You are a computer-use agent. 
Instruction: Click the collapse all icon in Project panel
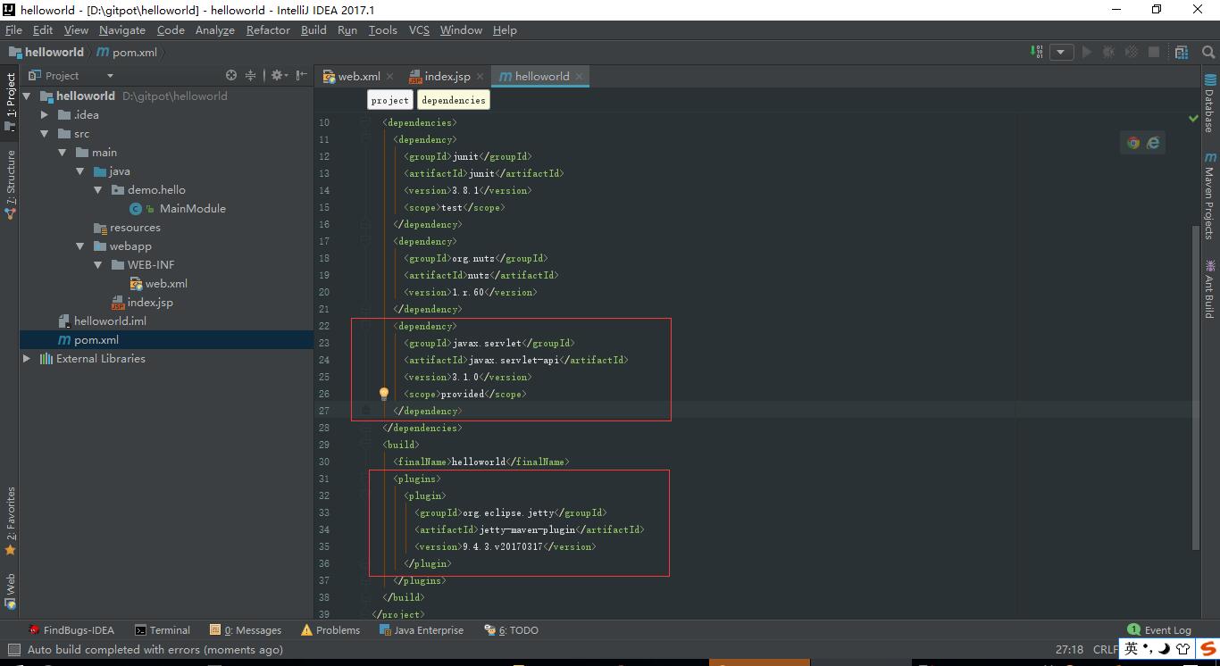[x=251, y=76]
